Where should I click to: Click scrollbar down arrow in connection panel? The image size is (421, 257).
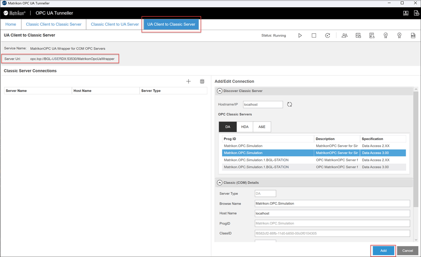[x=416, y=240]
